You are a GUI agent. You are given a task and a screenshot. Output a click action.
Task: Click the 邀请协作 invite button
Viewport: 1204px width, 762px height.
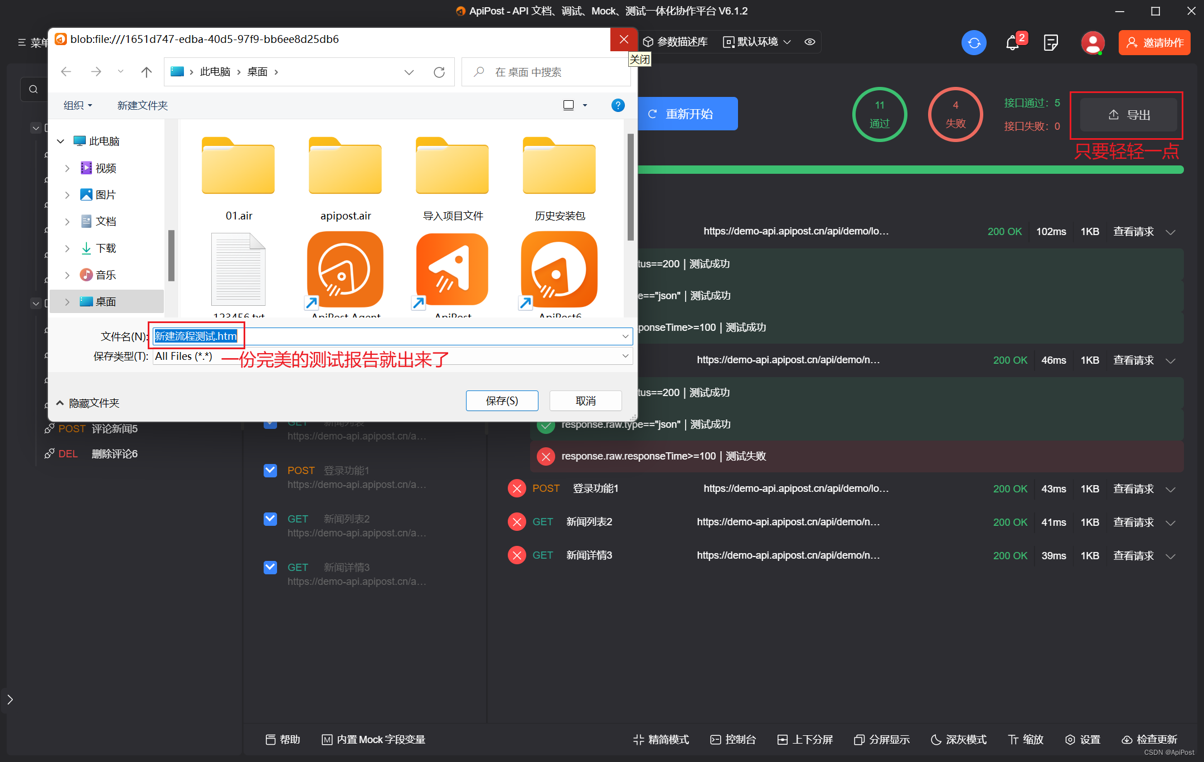point(1154,43)
